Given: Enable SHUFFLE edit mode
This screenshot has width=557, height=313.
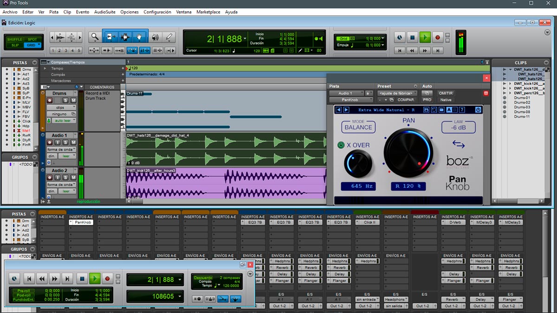Looking at the screenshot, I should coord(15,39).
